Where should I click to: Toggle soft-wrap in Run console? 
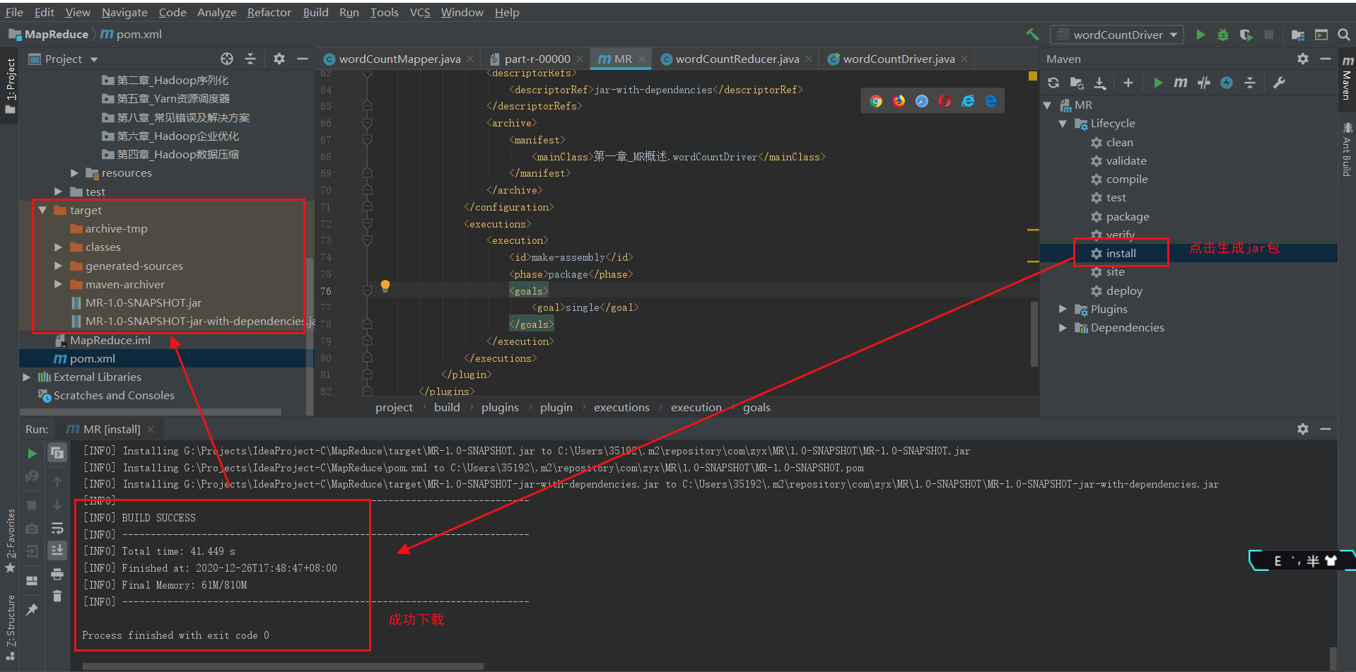[57, 528]
